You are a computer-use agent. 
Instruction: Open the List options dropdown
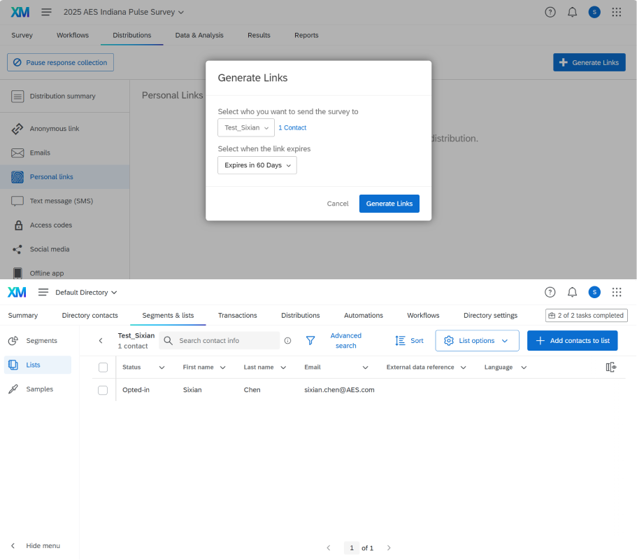tap(477, 340)
